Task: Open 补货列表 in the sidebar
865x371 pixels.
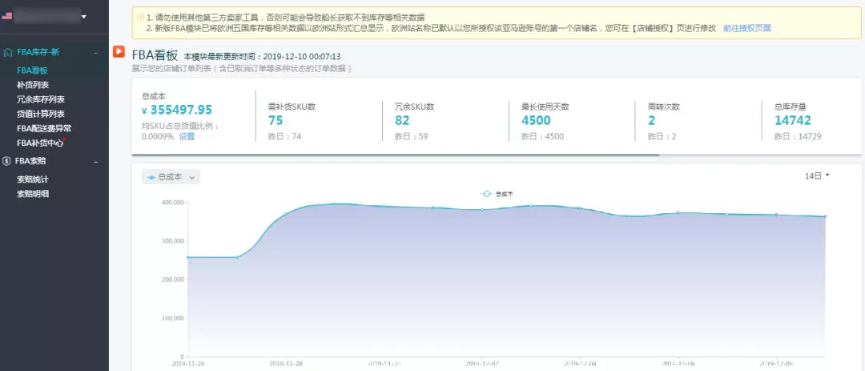Action: pos(33,84)
